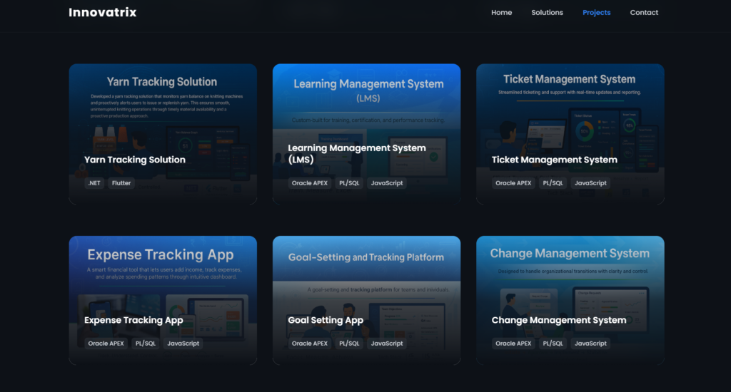
Task: Click 'A smart financial tool' description text
Action: click(x=164, y=273)
